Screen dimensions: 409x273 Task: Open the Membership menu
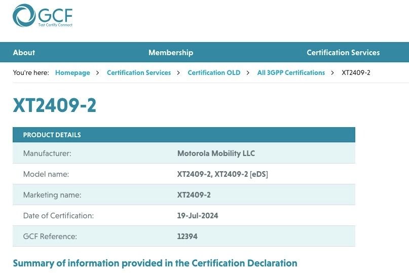pyautogui.click(x=171, y=52)
